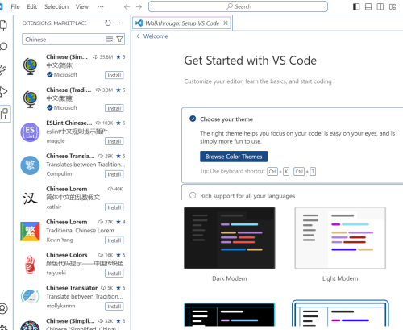The image size is (403, 330).
Task: Click the Microsoft publisher under Chinese (Simplified)
Action: [x=65, y=75]
